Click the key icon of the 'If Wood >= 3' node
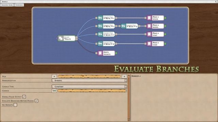This screenshot has width=218, height=122. 100,44
